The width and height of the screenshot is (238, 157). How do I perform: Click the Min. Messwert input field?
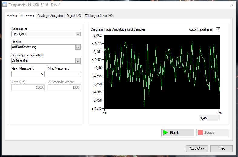tap(64, 74)
